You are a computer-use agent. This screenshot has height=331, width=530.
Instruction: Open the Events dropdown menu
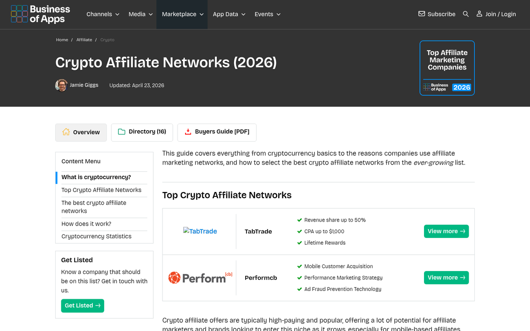coord(267,14)
